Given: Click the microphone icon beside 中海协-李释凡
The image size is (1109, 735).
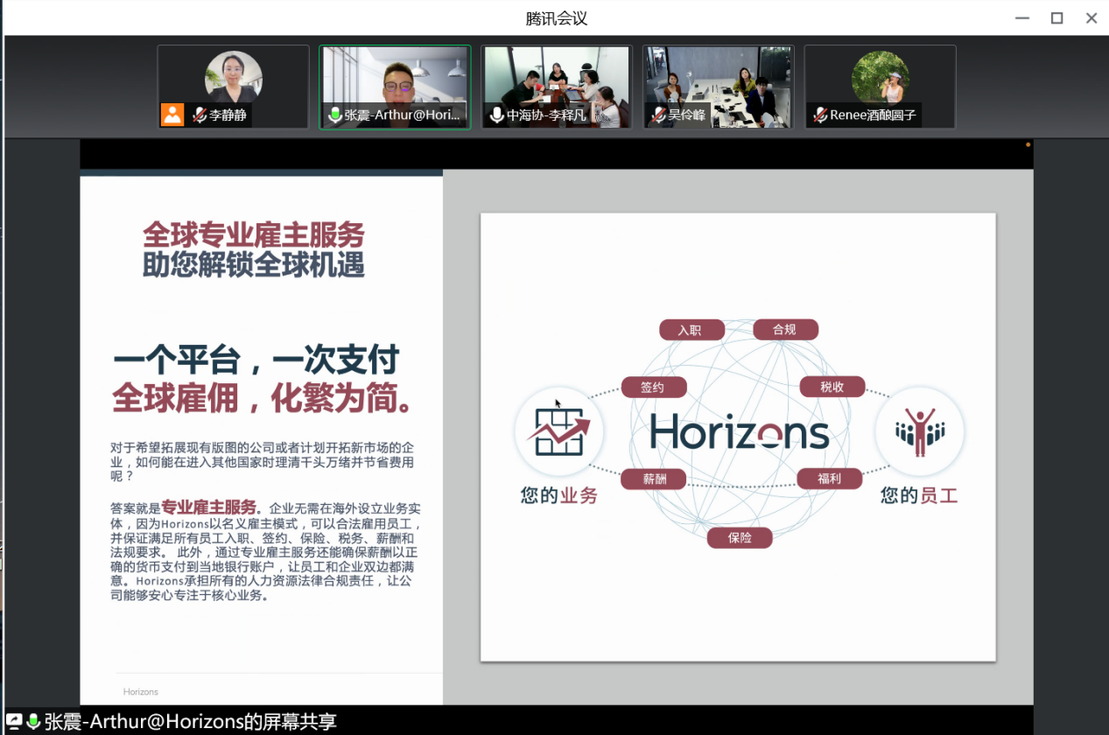Looking at the screenshot, I should click(x=496, y=115).
